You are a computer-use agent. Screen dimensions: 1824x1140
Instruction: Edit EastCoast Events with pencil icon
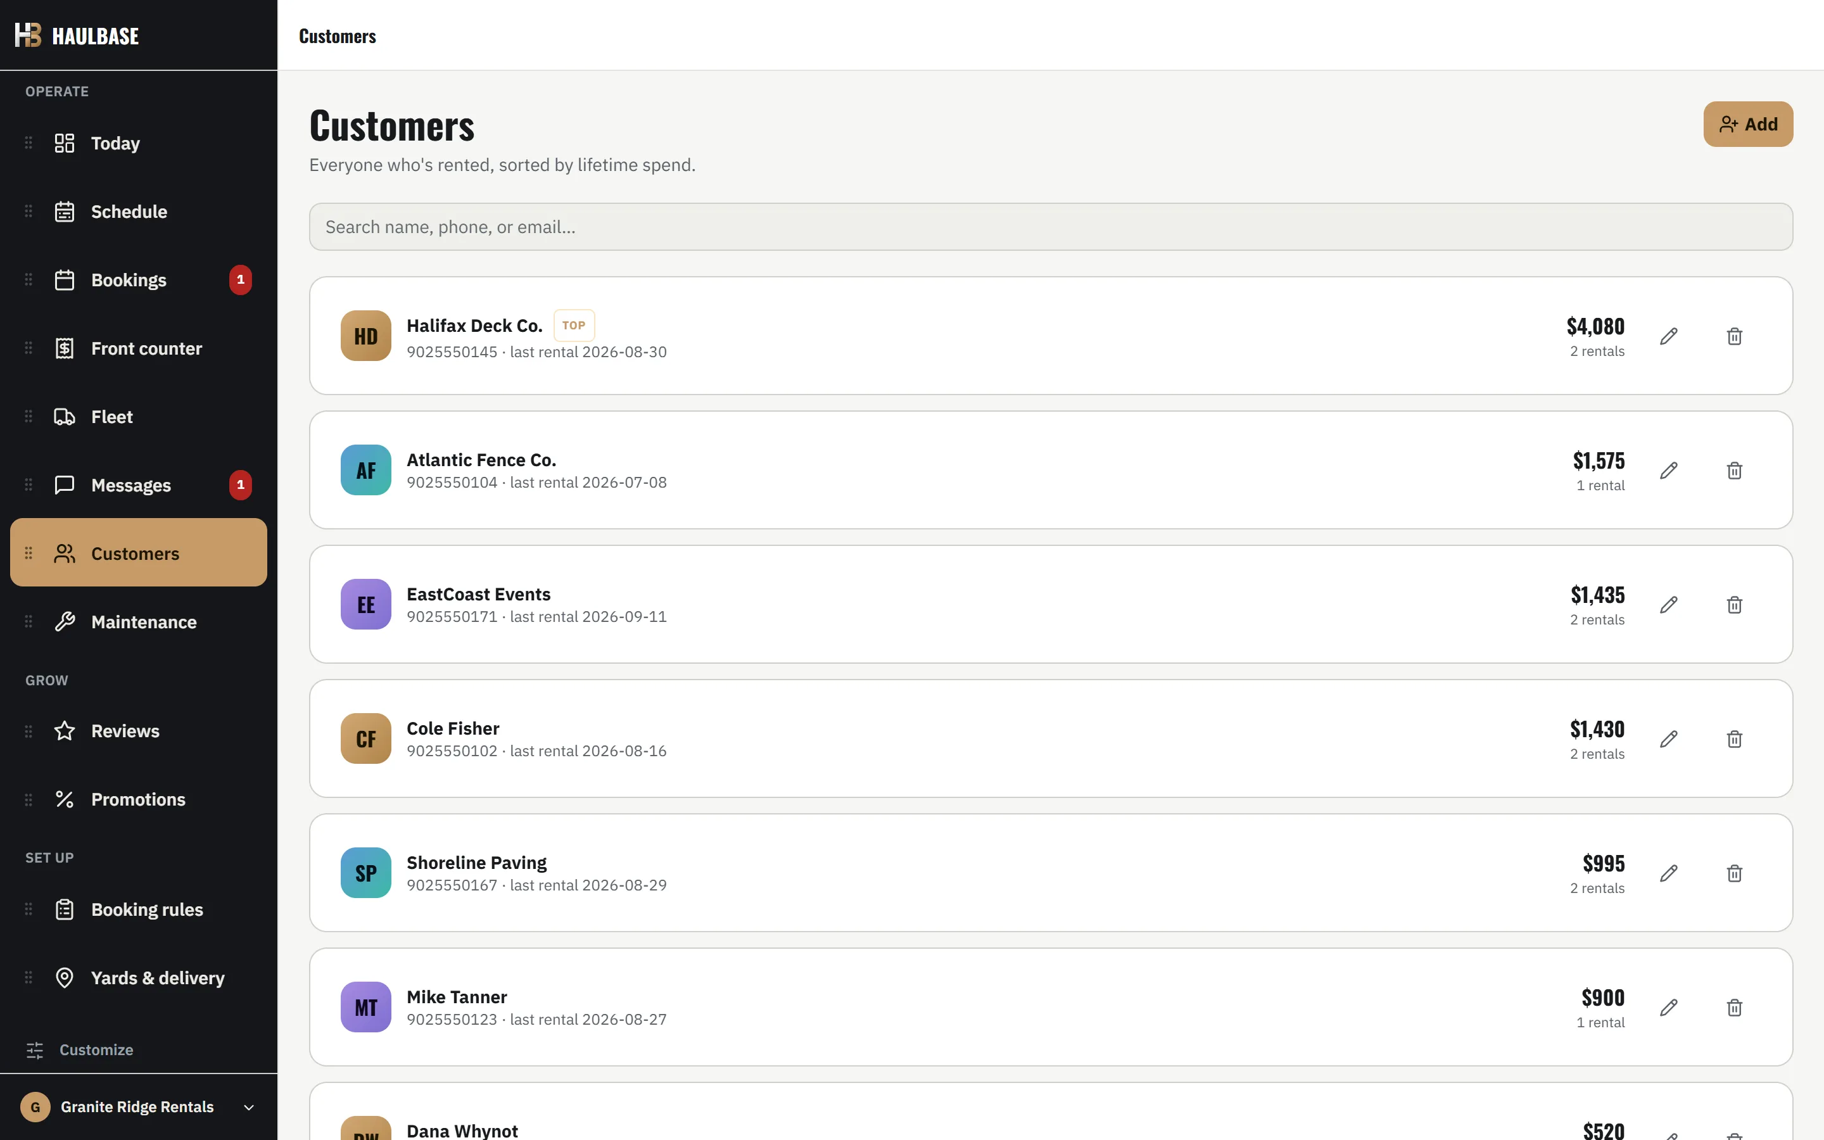click(x=1669, y=605)
